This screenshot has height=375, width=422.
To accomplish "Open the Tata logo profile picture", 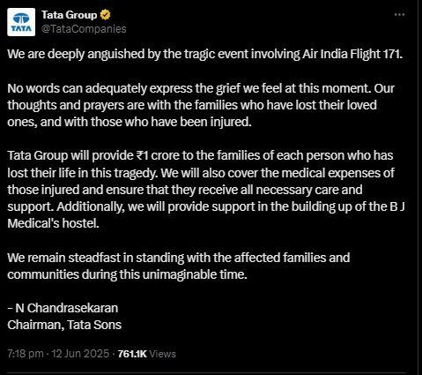I will (21, 22).
